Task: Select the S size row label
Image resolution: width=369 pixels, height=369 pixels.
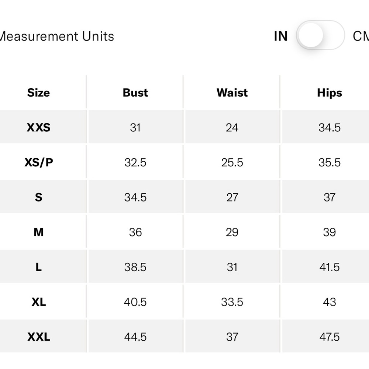Action: click(x=39, y=197)
